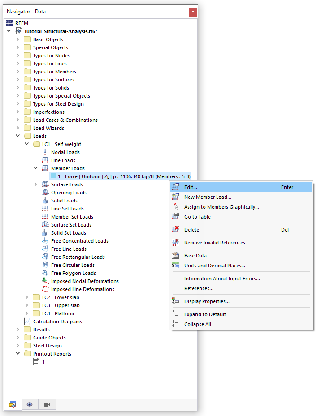This screenshot has height=416, width=317.
Task: Choose Information About Input Errors...
Action: [x=241, y=279]
